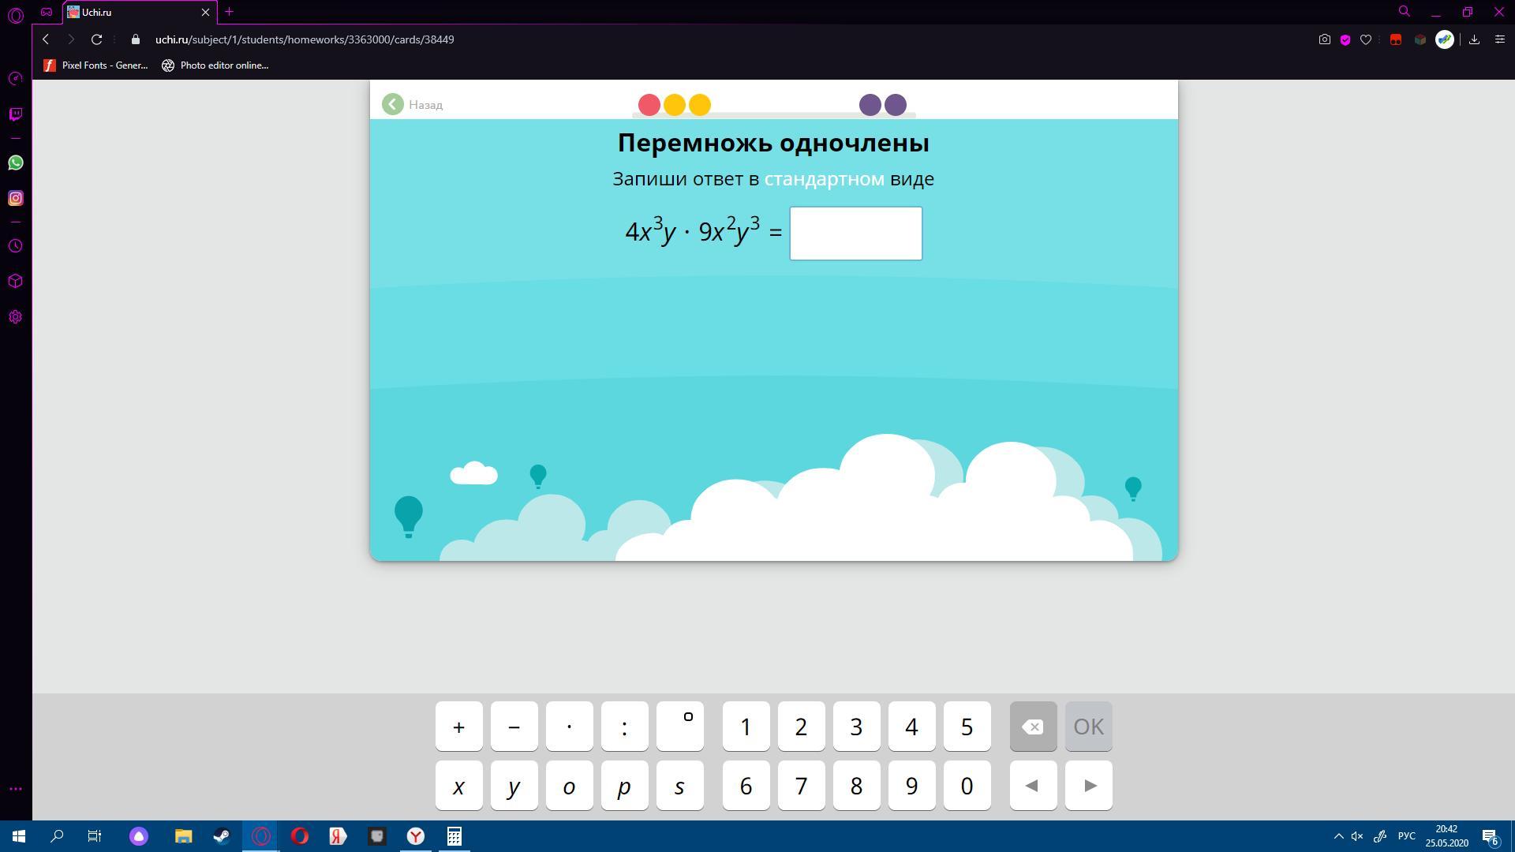The width and height of the screenshot is (1515, 852).
Task: Open the sidebar history clock icon
Action: tap(15, 246)
